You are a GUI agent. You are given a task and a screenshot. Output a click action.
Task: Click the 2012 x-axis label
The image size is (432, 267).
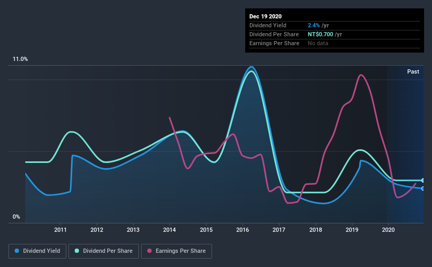pos(97,230)
